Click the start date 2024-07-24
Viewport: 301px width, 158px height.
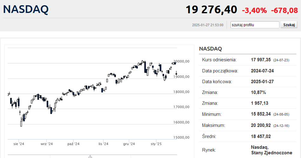tap(262, 71)
